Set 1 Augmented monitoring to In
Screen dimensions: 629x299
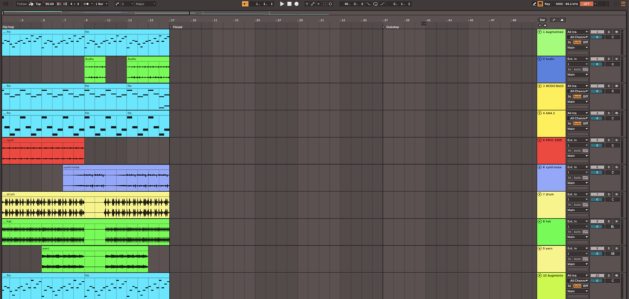click(569, 42)
